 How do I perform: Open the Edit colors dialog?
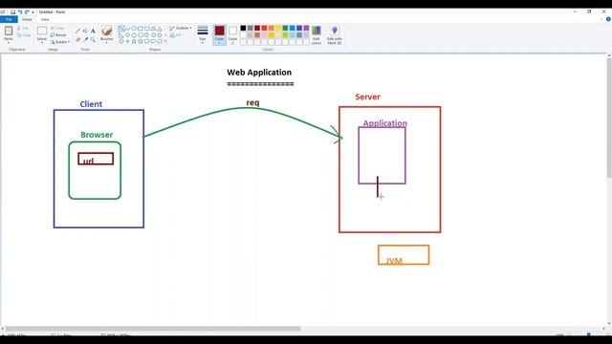(317, 34)
